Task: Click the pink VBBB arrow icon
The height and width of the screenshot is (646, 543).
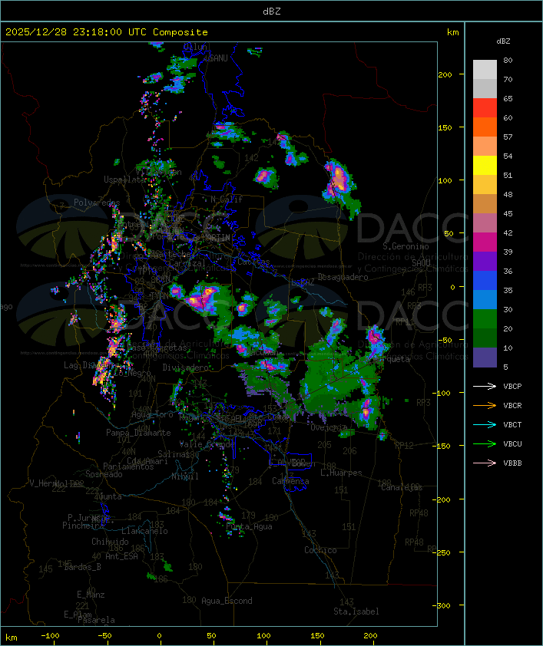Action: [x=485, y=463]
